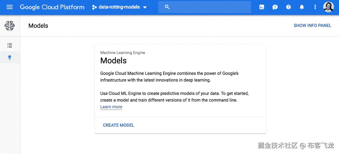339x154 pixels.
Task: Click SHOW INFO PANEL
Action: 312,26
